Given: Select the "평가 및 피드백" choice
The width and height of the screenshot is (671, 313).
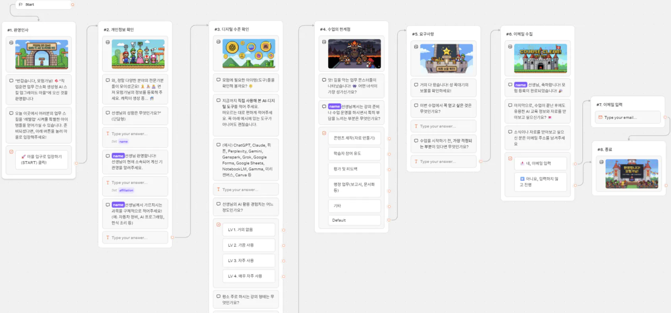Looking at the screenshot, I should pyautogui.click(x=354, y=169).
